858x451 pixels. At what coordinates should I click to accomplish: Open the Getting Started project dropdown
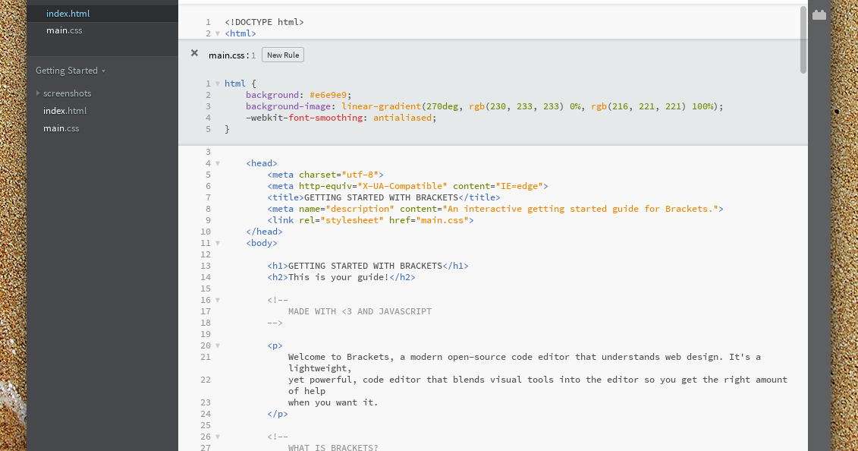tap(69, 70)
